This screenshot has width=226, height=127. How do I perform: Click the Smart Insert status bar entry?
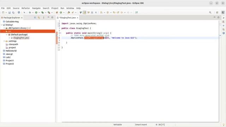point(141,125)
